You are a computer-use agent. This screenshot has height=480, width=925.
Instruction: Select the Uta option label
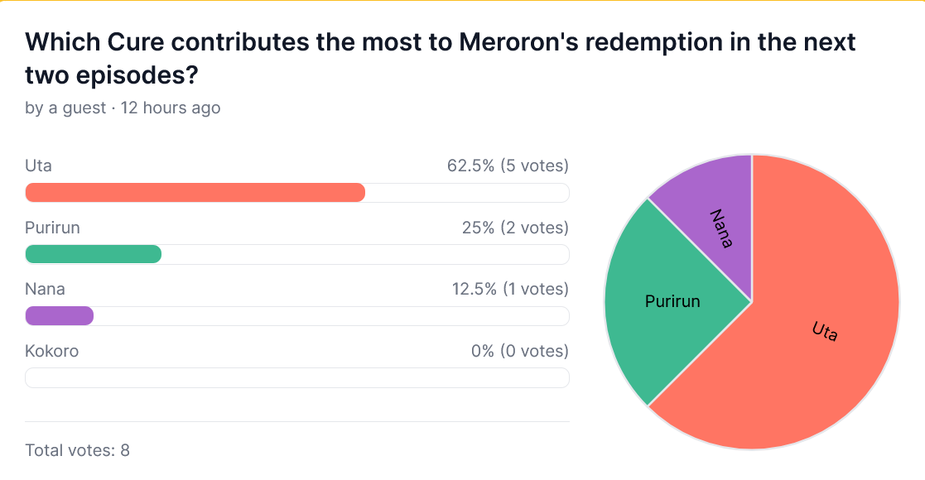point(38,166)
